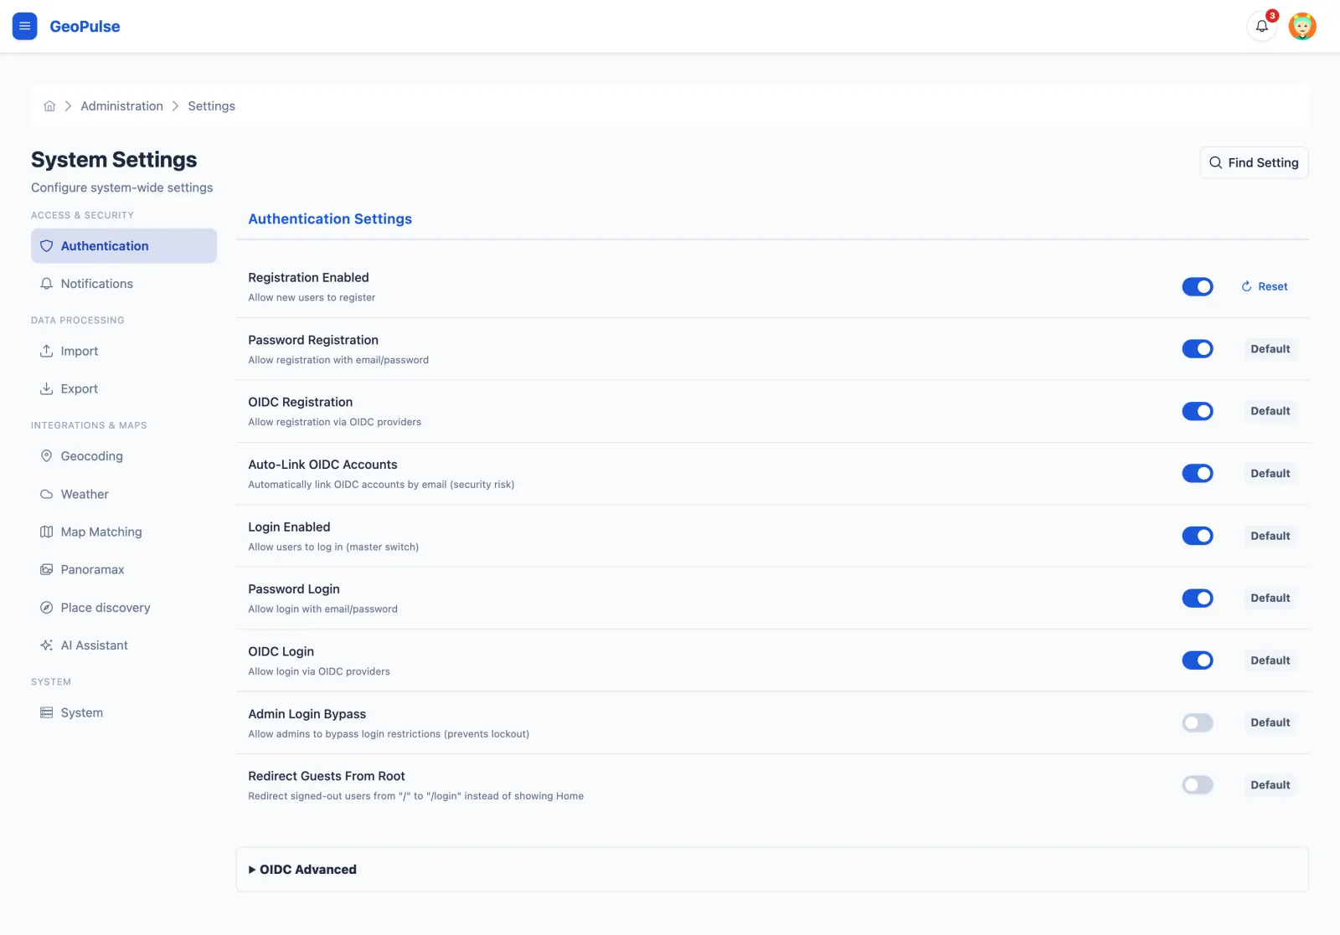Click Default badge for Password Registration

click(1270, 349)
